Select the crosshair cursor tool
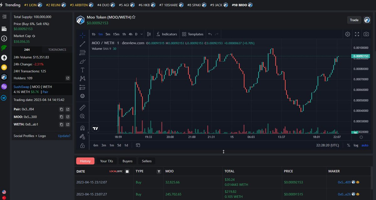 tap(82, 35)
